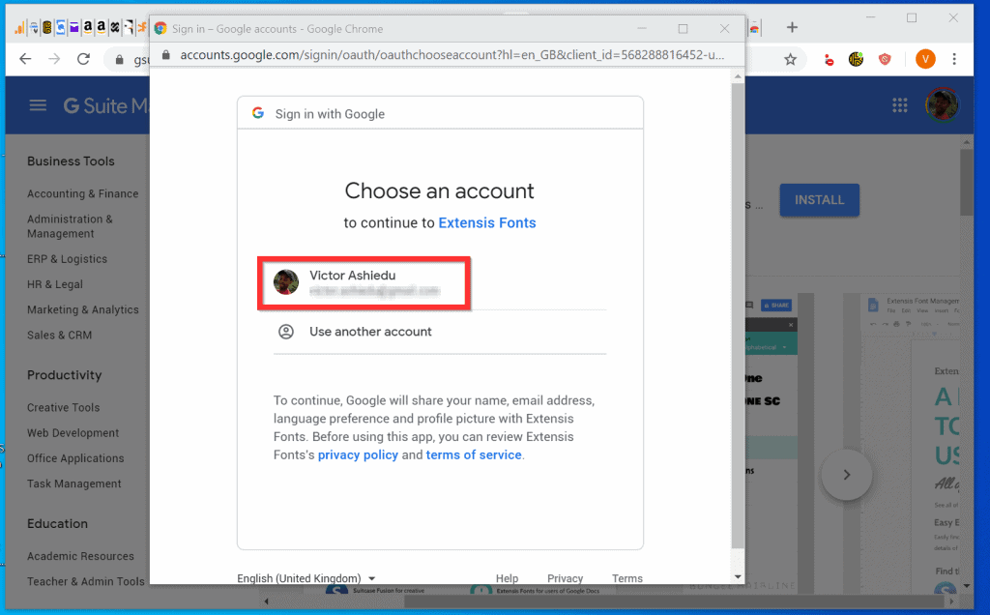Click the popup address bar URL

point(452,55)
